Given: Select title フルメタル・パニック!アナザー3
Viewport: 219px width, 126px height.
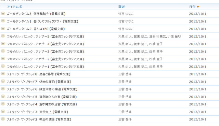Looking at the screenshot, I should (x=28, y=52).
